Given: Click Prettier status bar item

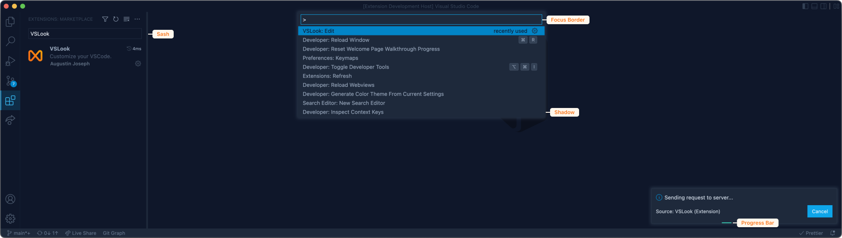Looking at the screenshot, I should pos(811,233).
